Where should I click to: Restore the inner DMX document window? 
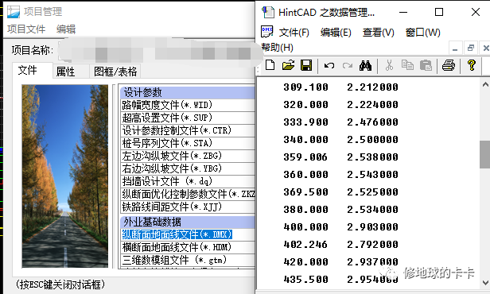(x=470, y=48)
